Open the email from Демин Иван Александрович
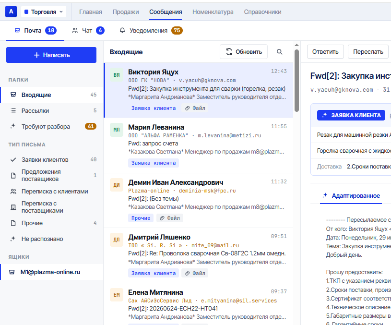Image resolution: width=391 pixels, height=325 pixels. [x=199, y=201]
